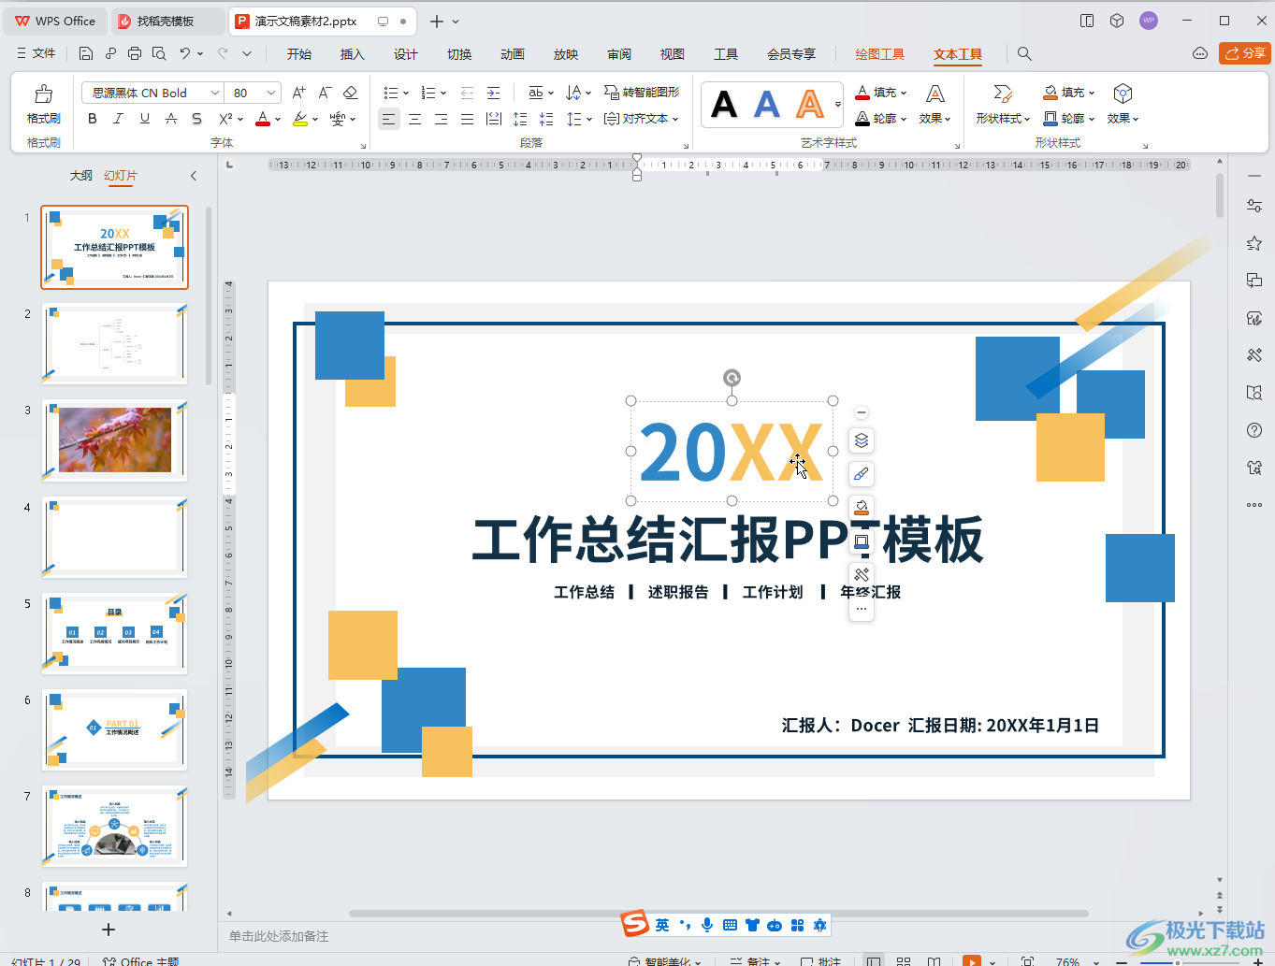Add new slide with plus button
1275x966 pixels.
pos(109,929)
